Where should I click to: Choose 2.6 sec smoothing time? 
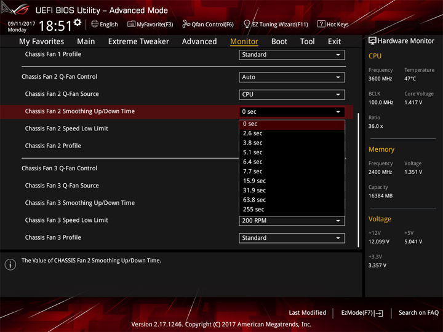292,133
